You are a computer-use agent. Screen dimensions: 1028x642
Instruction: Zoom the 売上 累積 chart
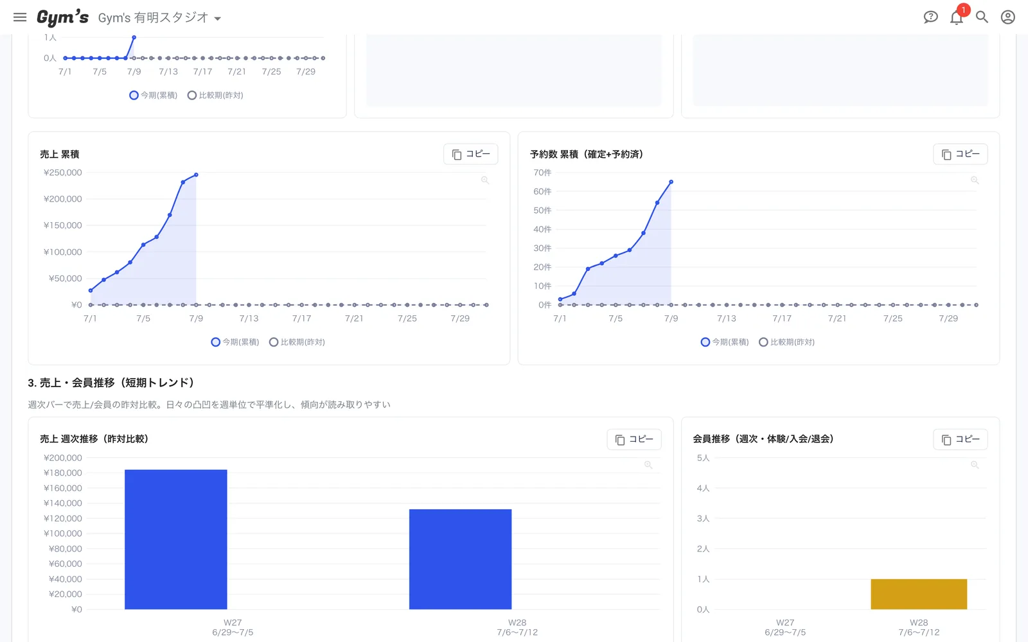485,180
